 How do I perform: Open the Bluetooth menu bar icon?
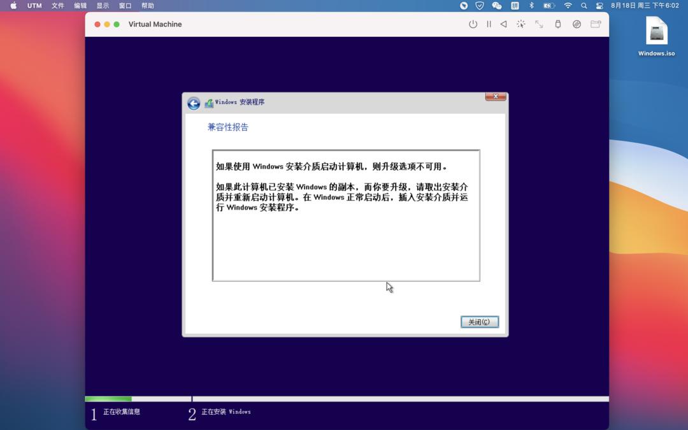coord(531,5)
